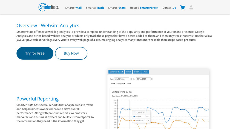Click the 1955 visitors value in tooltip
The height and width of the screenshot is (129, 230).
(147, 116)
